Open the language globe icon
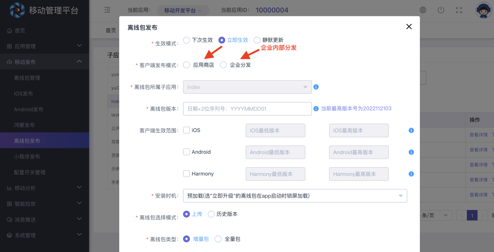The image size is (494, 252). point(423,10)
